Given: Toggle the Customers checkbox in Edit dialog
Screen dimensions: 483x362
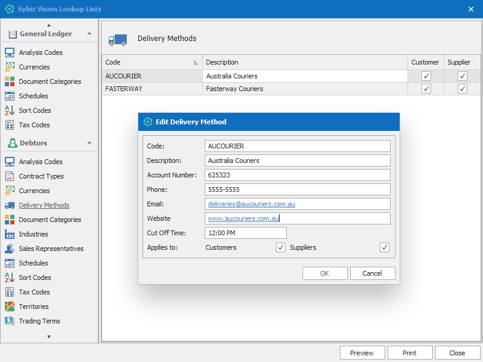Looking at the screenshot, I should tap(281, 247).
